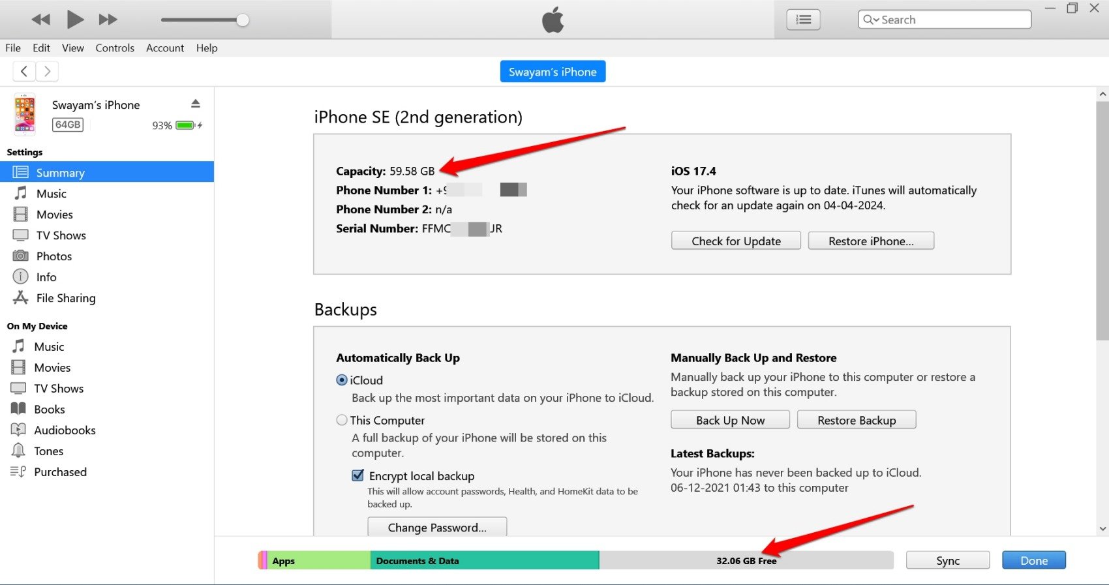Eject Swayam's iPhone with eject icon
Viewport: 1109px width, 585px height.
click(x=195, y=104)
